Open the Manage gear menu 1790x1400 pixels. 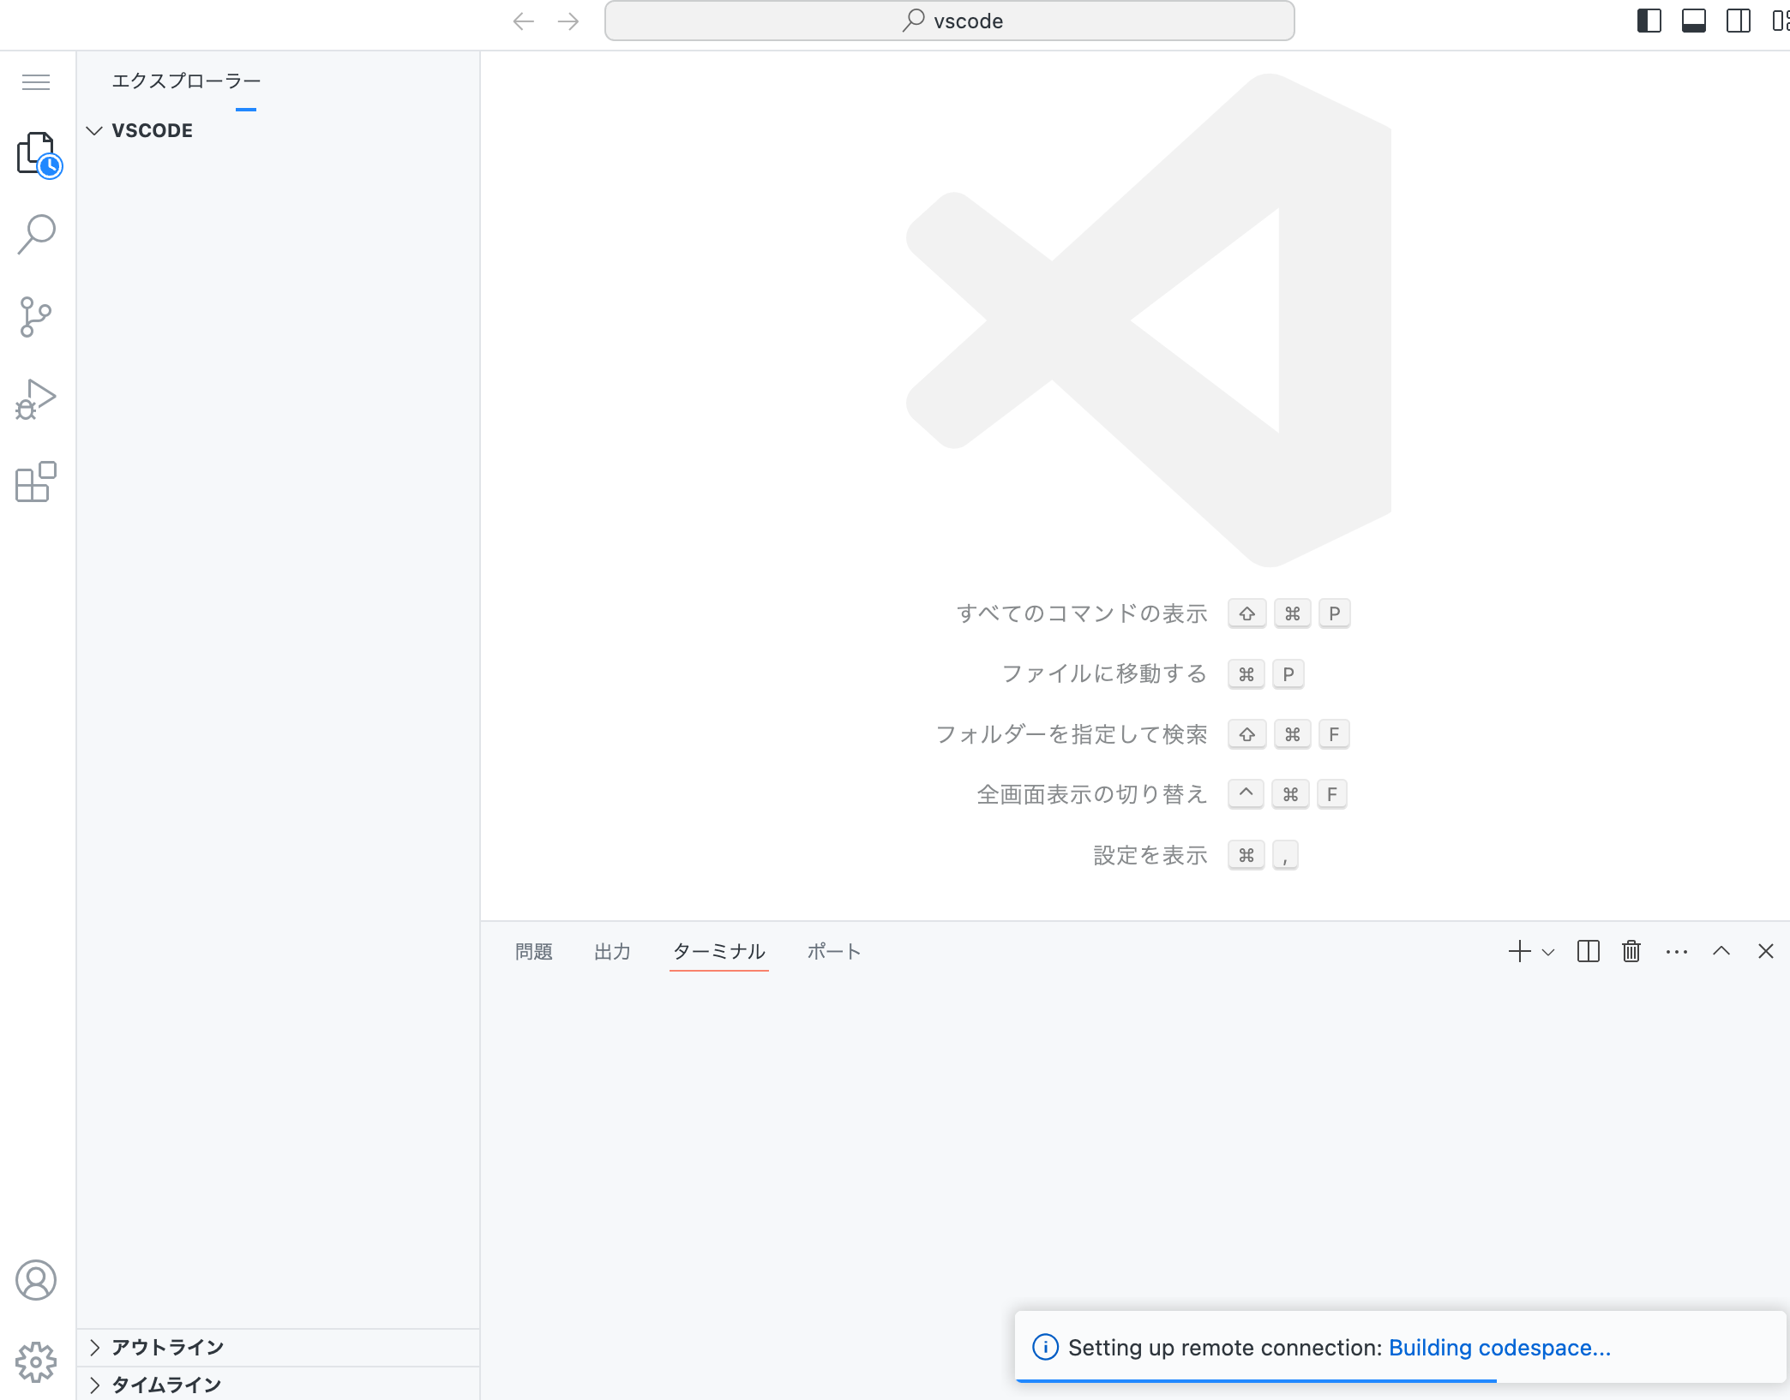point(37,1361)
